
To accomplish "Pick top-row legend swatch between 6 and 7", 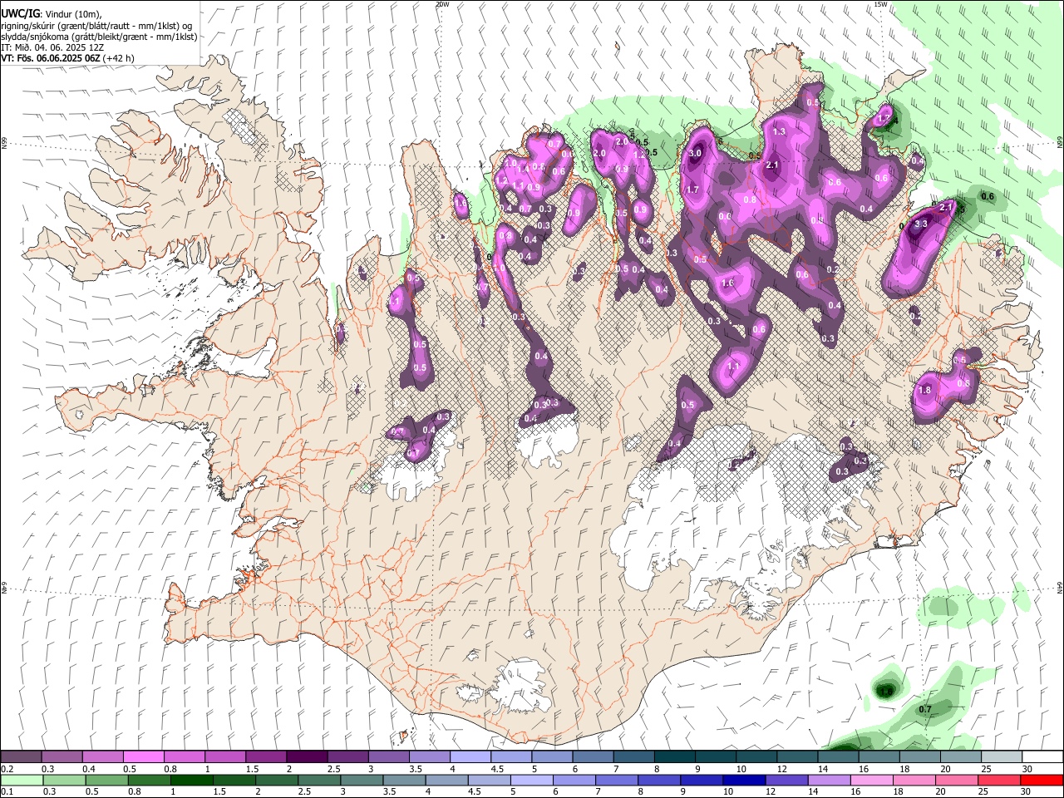I will 592,757.
